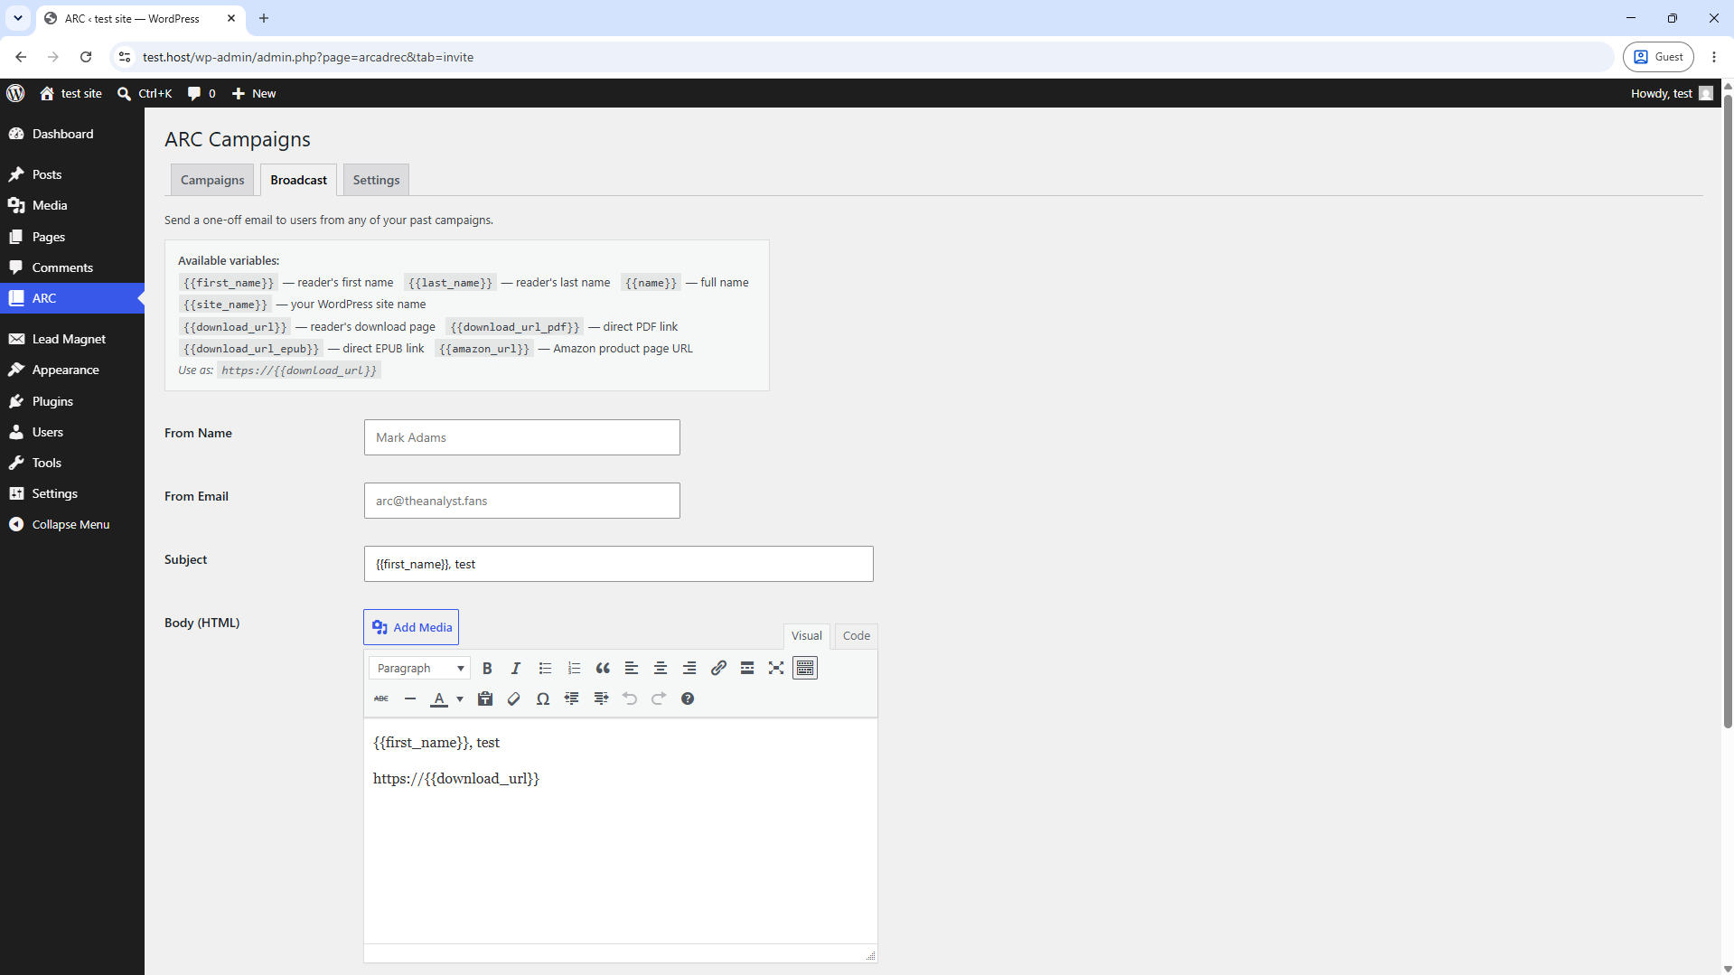Screen dimensions: 1734x975
Task: Open keyboard shortcuts help icon
Action: (x=688, y=698)
